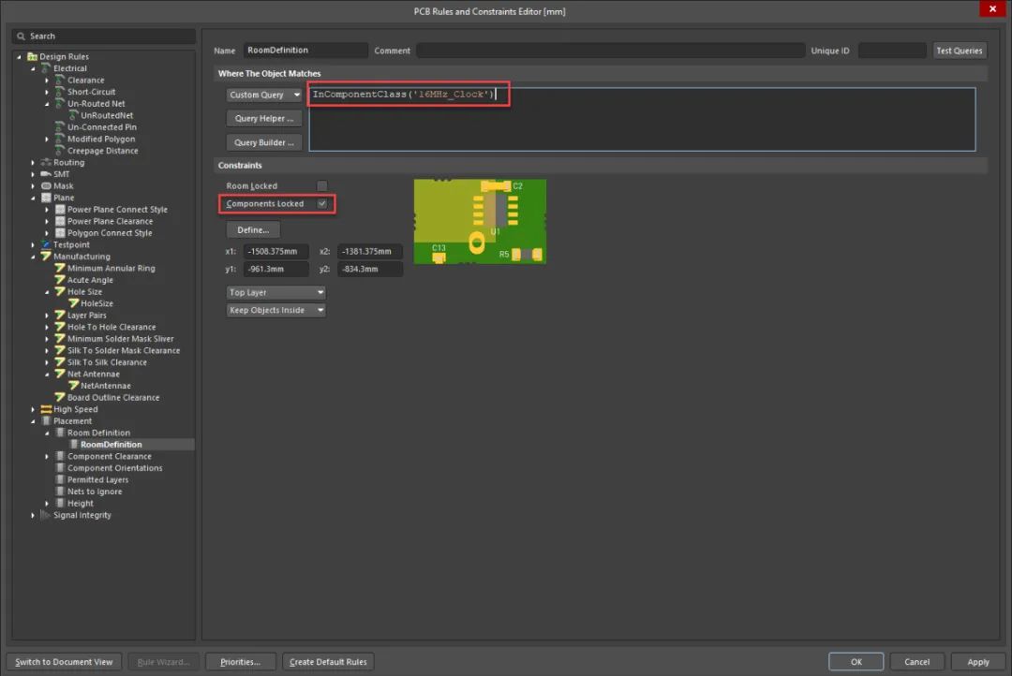Viewport: 1012px width, 676px height.
Task: Click the Signal Integrity category icon
Action: click(x=46, y=515)
